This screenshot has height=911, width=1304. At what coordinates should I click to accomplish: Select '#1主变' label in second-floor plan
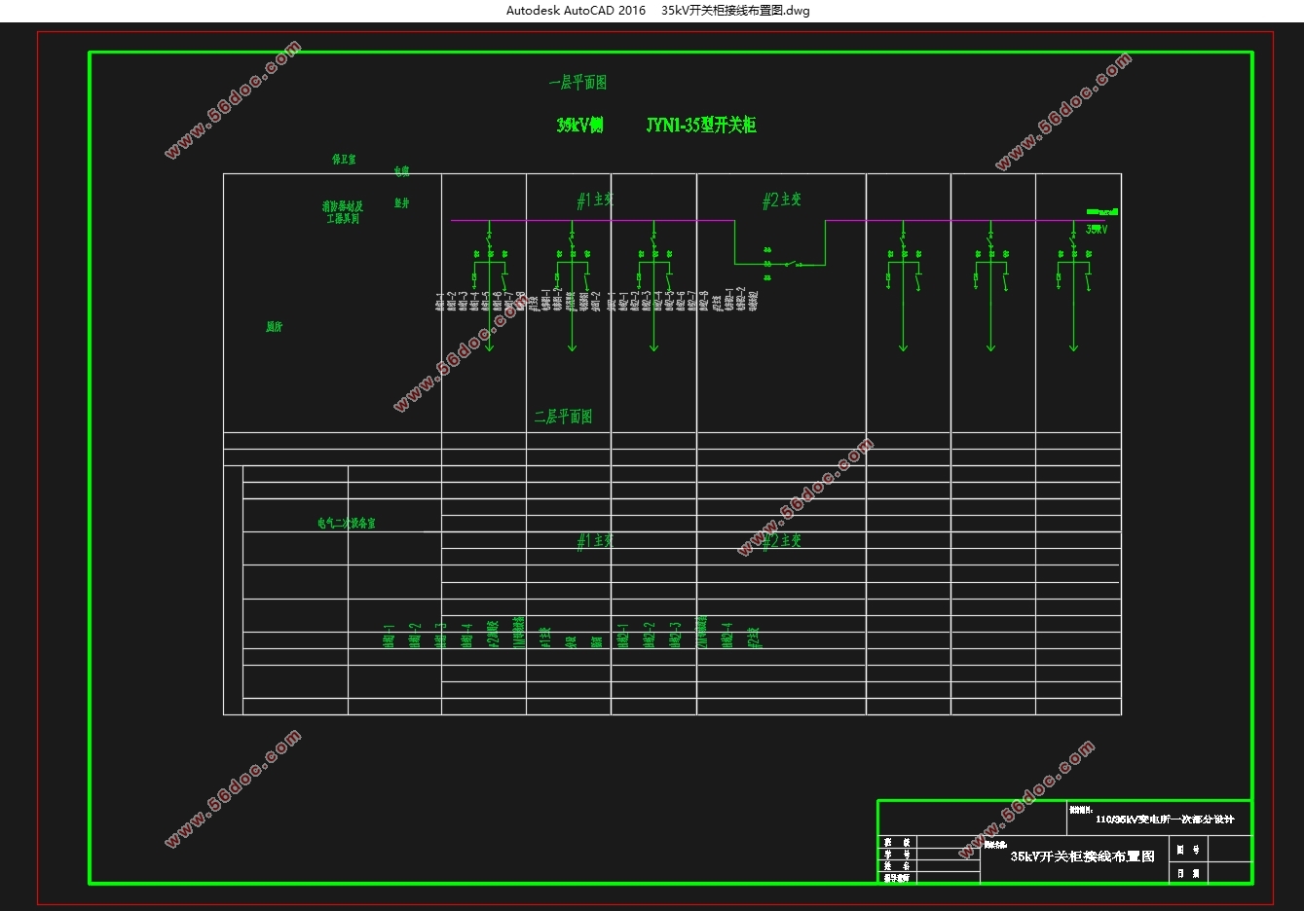coord(595,540)
